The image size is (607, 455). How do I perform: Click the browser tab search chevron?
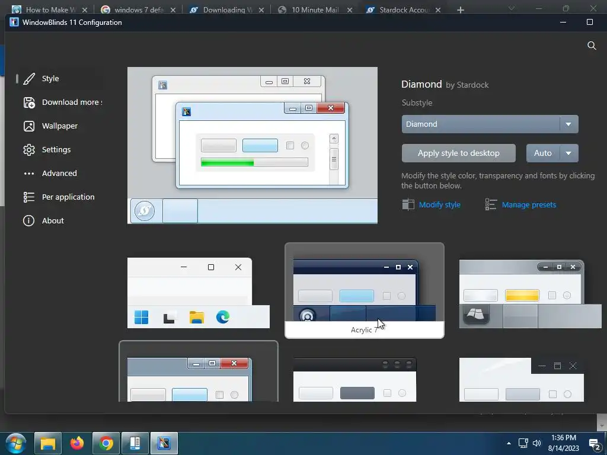[512, 8]
